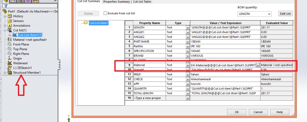Open the Type dropdown for PART NAME row
This screenshot has height=122, width=307.
[x=188, y=41]
